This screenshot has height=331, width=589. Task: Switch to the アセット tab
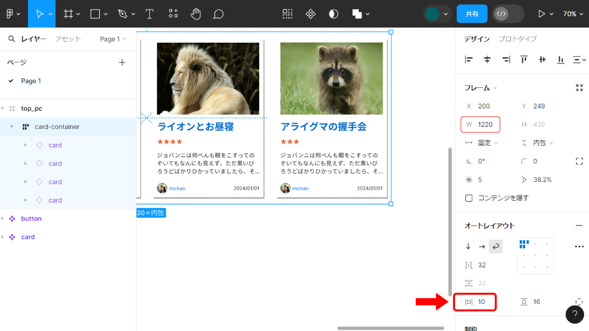click(x=68, y=39)
